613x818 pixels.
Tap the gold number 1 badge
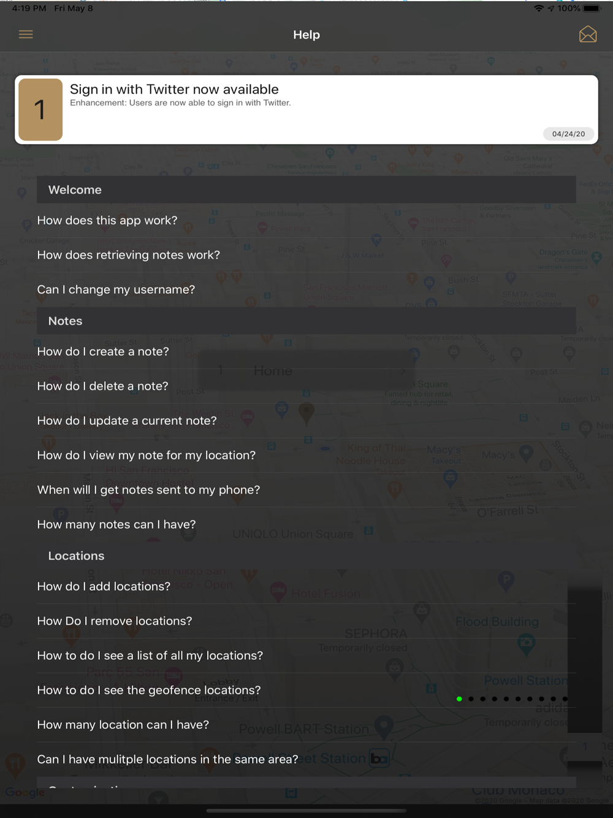point(40,110)
